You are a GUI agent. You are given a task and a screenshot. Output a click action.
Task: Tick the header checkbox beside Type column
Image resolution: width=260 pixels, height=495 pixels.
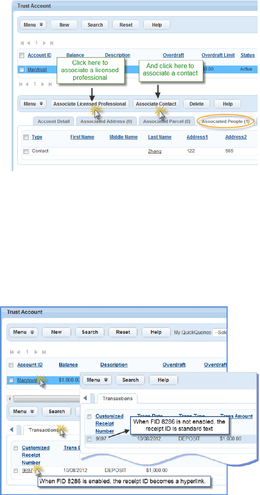[x=26, y=137]
